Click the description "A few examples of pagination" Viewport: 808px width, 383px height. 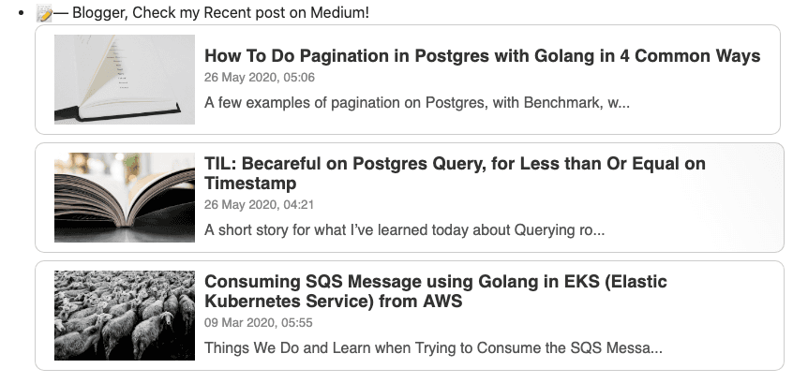coord(416,102)
